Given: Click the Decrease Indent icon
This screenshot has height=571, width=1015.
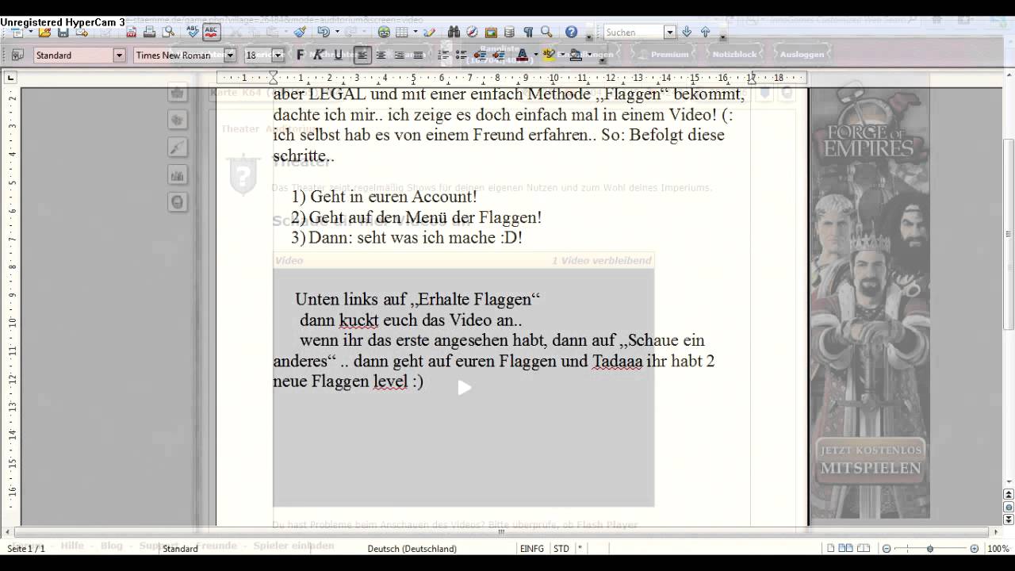Looking at the screenshot, I should tap(481, 56).
